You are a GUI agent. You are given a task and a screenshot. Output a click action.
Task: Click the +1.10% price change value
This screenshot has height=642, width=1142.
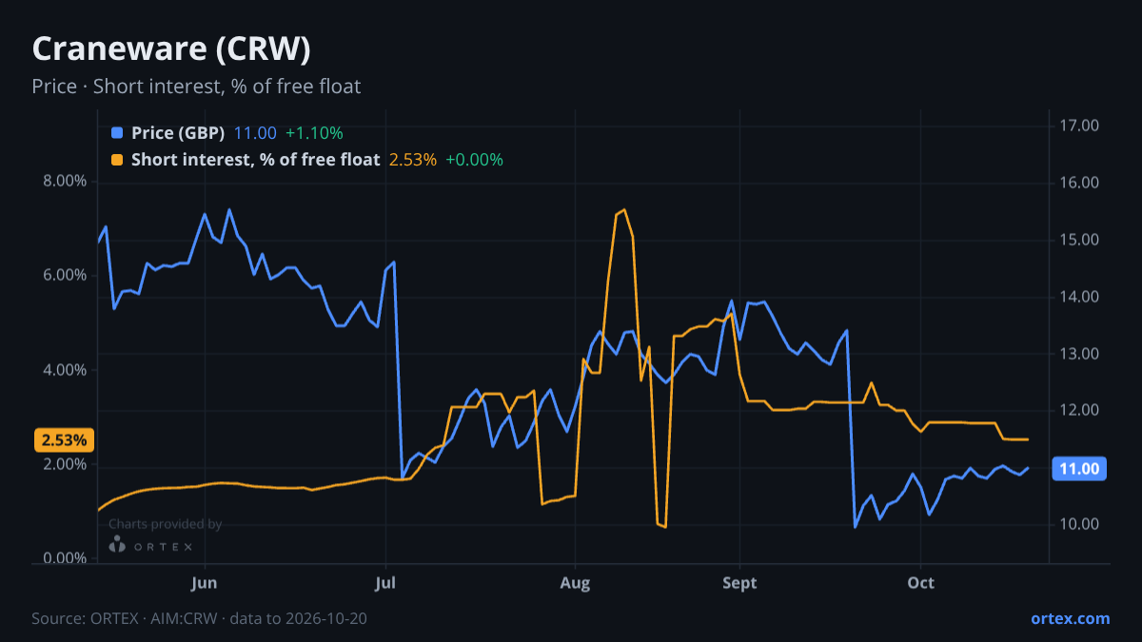pos(314,133)
